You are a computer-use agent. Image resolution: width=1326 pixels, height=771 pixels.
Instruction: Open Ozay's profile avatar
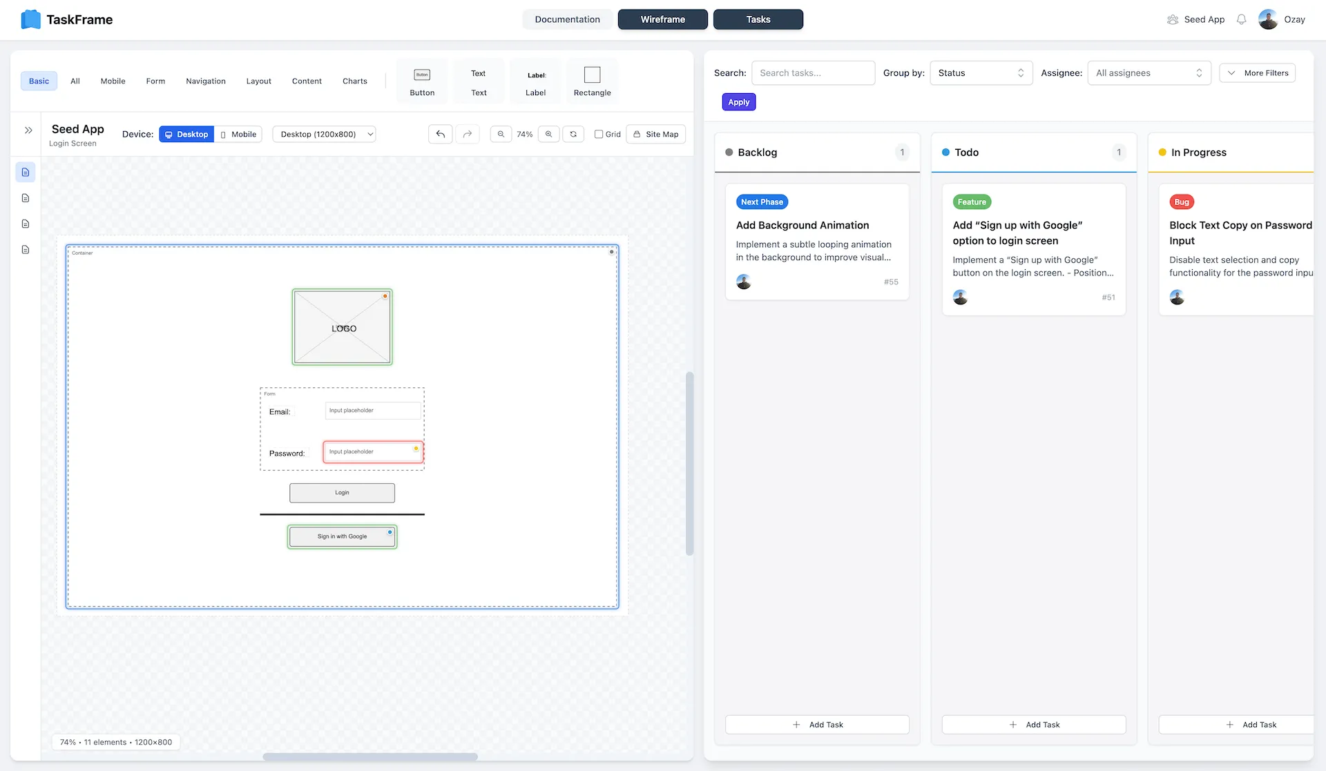pos(1268,19)
